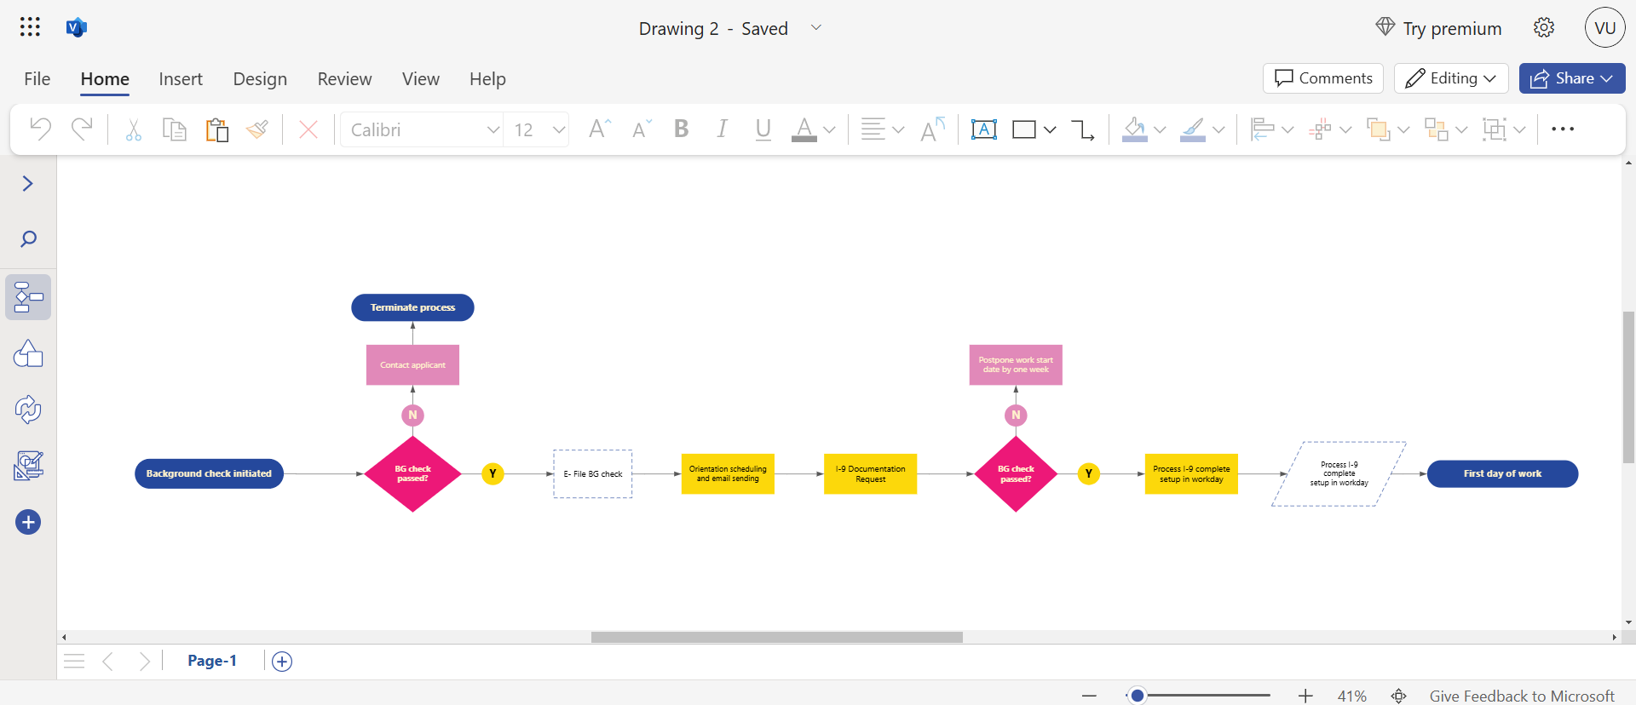Switch to the Home tab
This screenshot has width=1636, height=705.
click(x=105, y=79)
